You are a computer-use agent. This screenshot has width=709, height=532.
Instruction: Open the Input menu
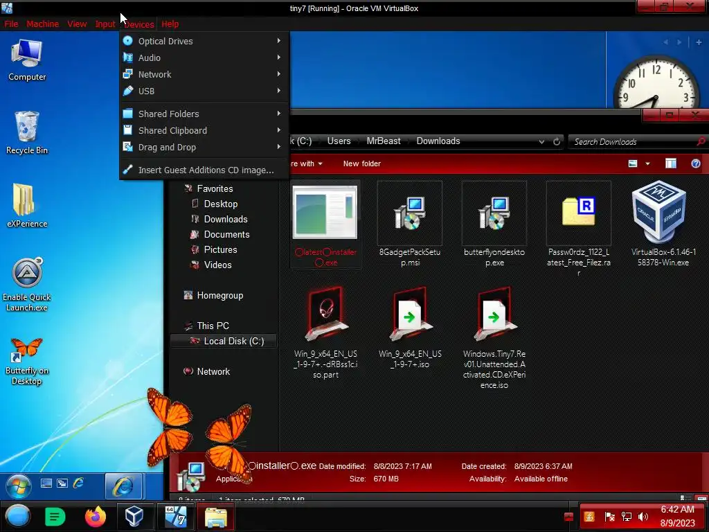[105, 24]
